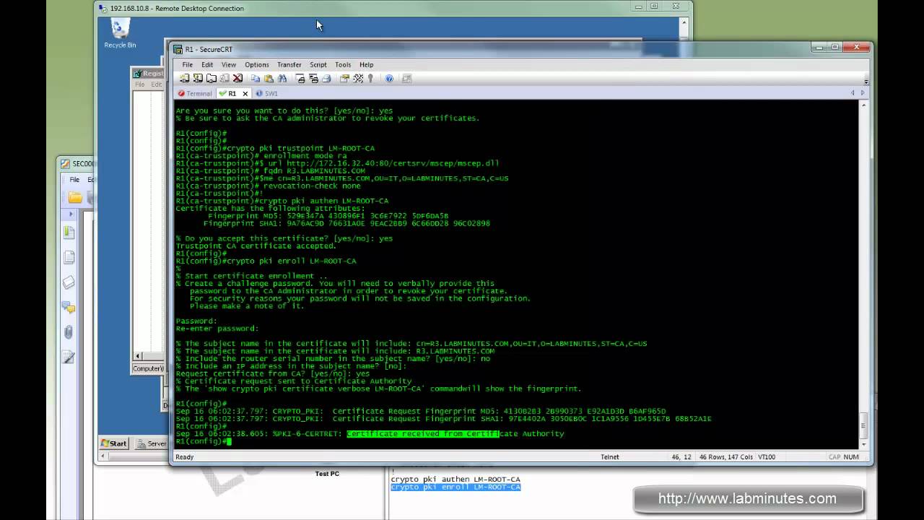924x520 pixels.
Task: Expand the SEC00 sidebar arrow
Action: (x=71, y=214)
